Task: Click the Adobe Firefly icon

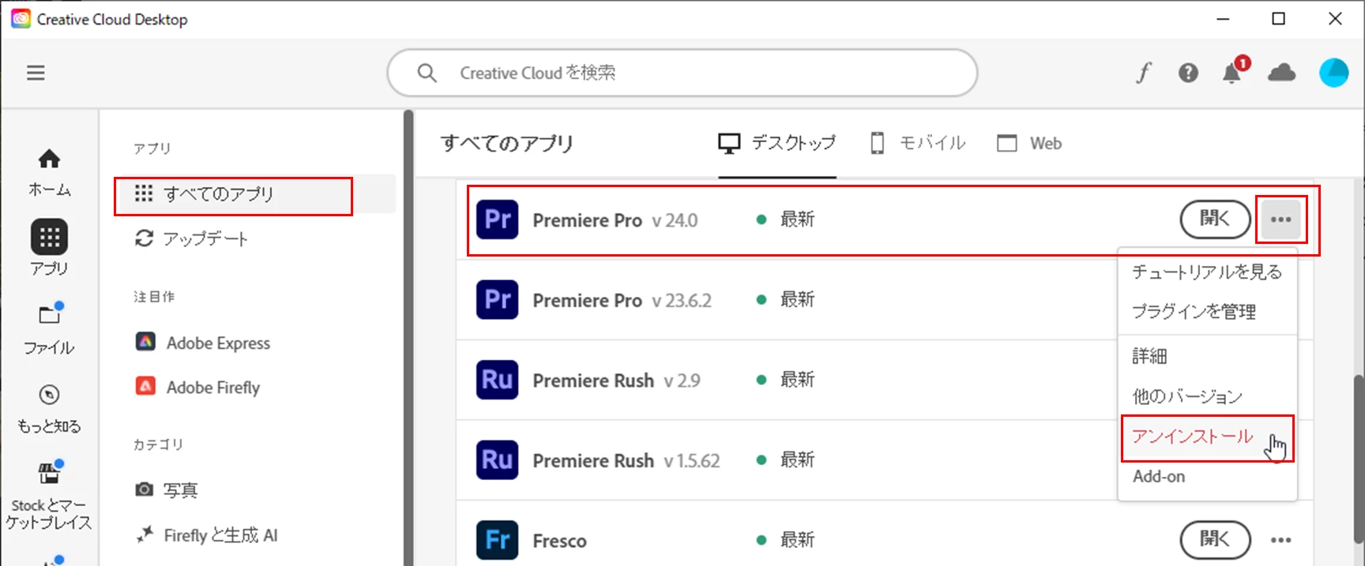Action: (x=145, y=386)
